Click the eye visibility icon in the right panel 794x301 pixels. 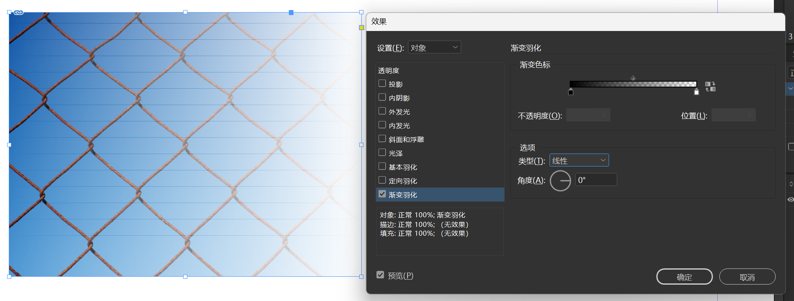point(790,200)
